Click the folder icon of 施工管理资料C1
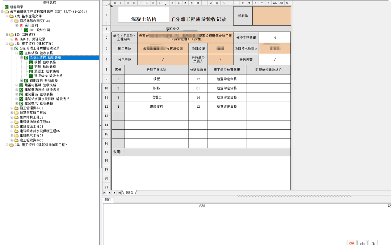Screen dimensions: 391x245 16,108
